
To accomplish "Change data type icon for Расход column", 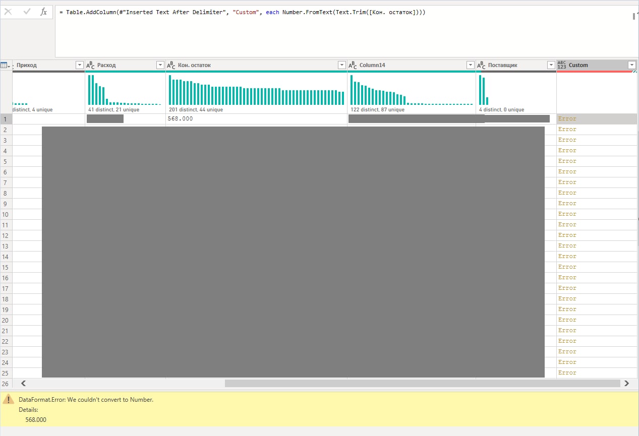I will (x=90, y=65).
